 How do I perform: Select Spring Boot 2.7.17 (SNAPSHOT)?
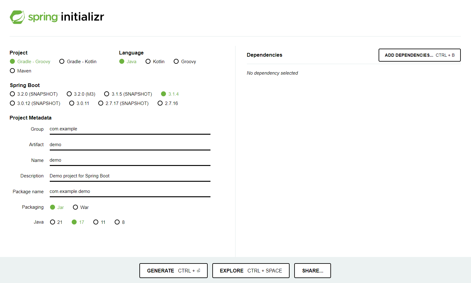[x=123, y=103]
